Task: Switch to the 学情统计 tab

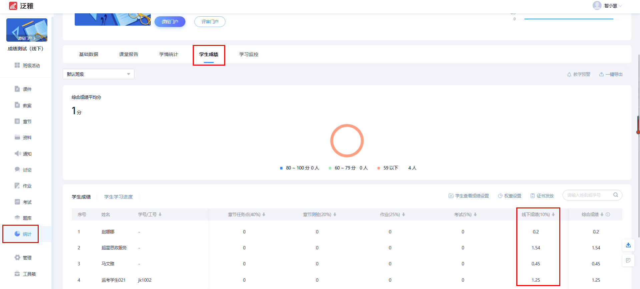Action: (x=168, y=54)
